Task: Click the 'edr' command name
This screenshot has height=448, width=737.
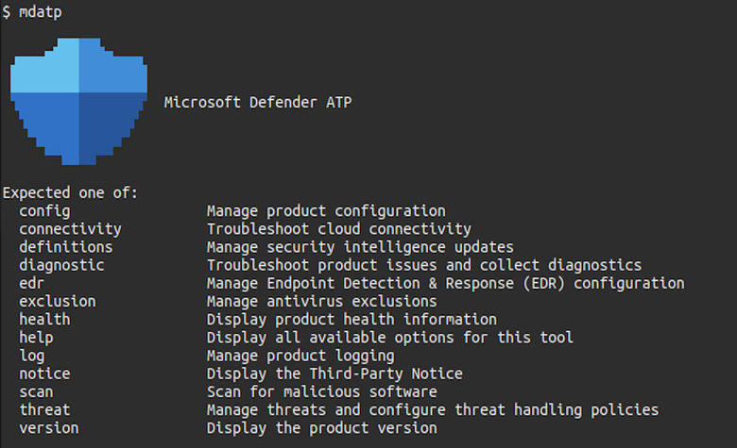Action: [x=31, y=283]
